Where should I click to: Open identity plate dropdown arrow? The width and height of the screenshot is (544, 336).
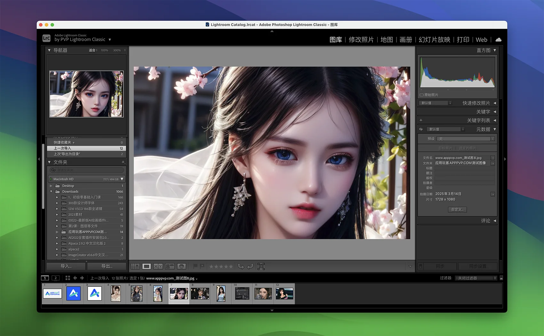click(x=110, y=40)
